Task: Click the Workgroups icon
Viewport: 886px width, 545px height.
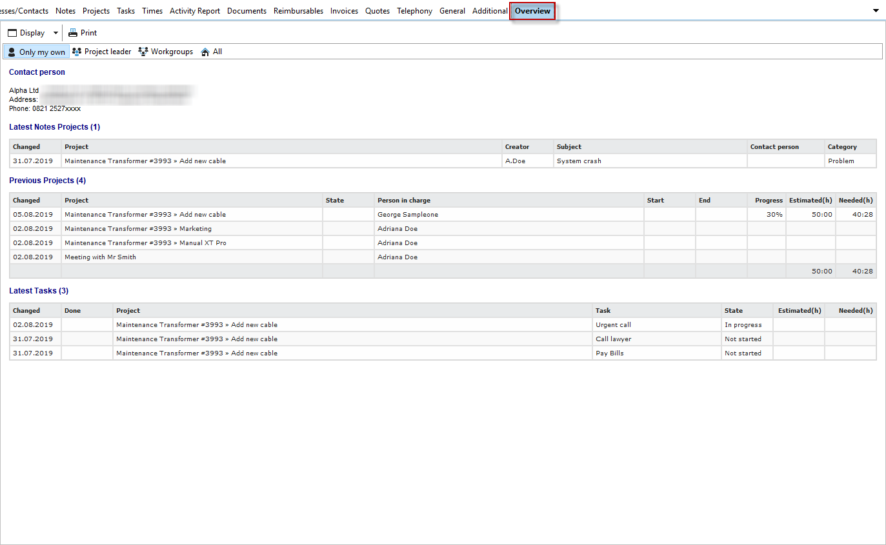Action: (x=143, y=52)
